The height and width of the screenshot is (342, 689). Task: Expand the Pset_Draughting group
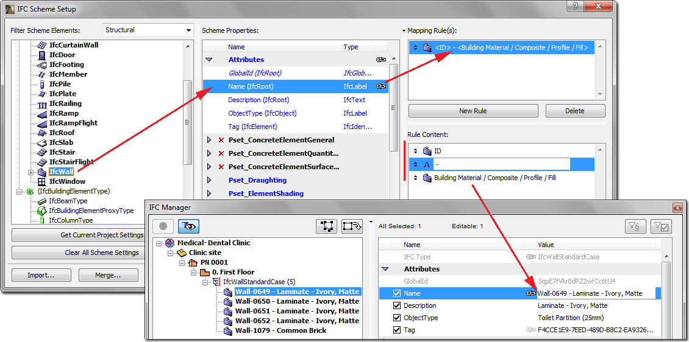coord(209,180)
